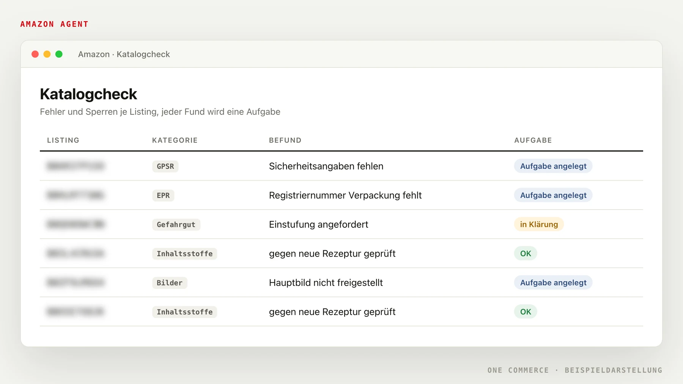
Task: Click the Katalogcheck heading
Action: 88,94
